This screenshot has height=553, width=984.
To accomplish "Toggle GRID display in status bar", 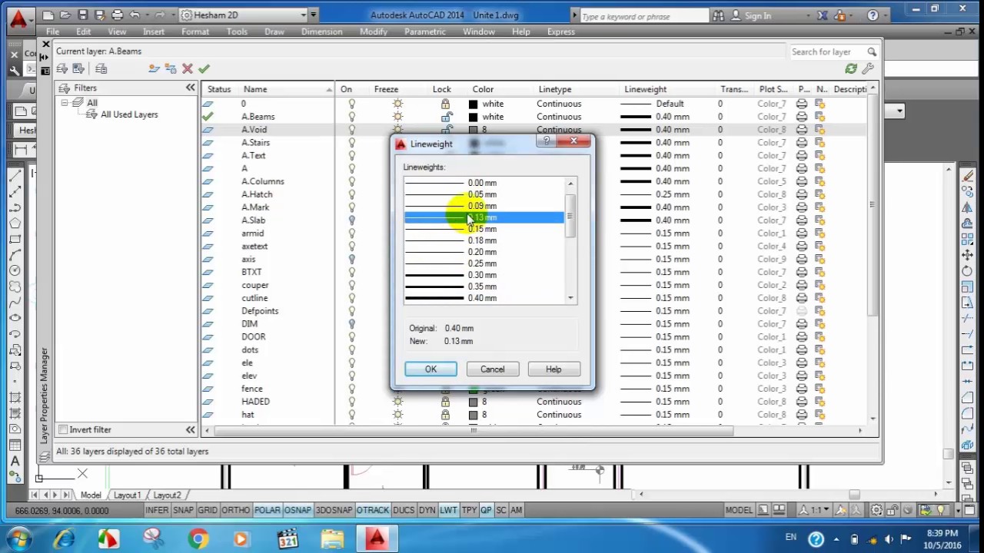I will pos(208,510).
